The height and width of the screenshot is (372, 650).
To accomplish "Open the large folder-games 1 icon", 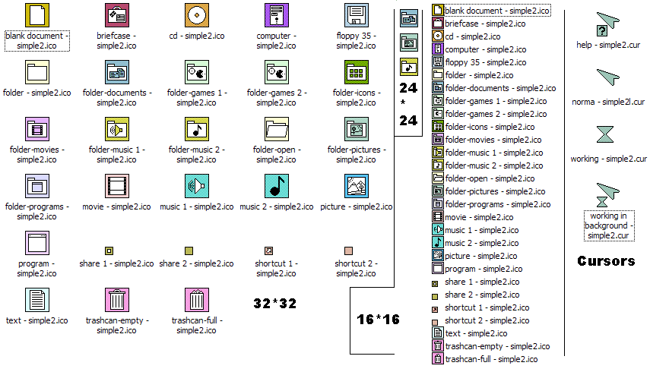I will point(197,72).
